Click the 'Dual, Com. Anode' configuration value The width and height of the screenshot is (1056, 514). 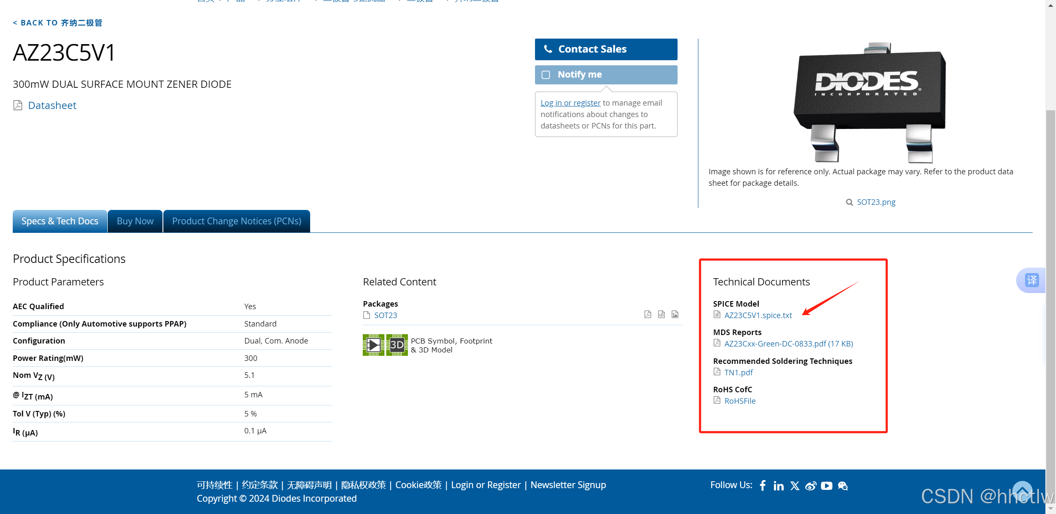click(276, 341)
